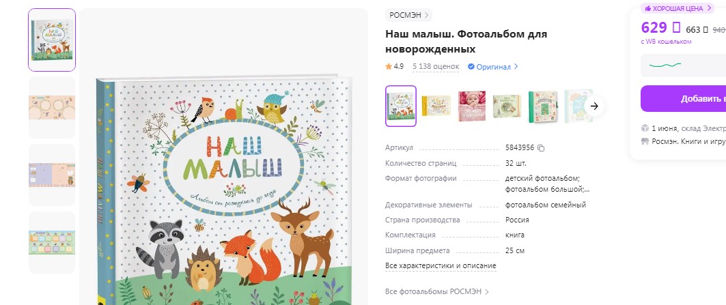Click the main book cover image

tap(223, 190)
